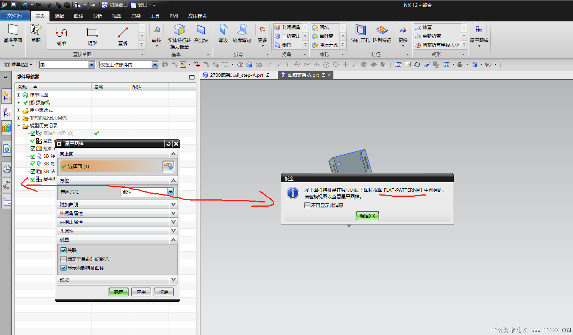Switch to the 曲线 ribbon tab
The height and width of the screenshot is (335, 573).
78,16
